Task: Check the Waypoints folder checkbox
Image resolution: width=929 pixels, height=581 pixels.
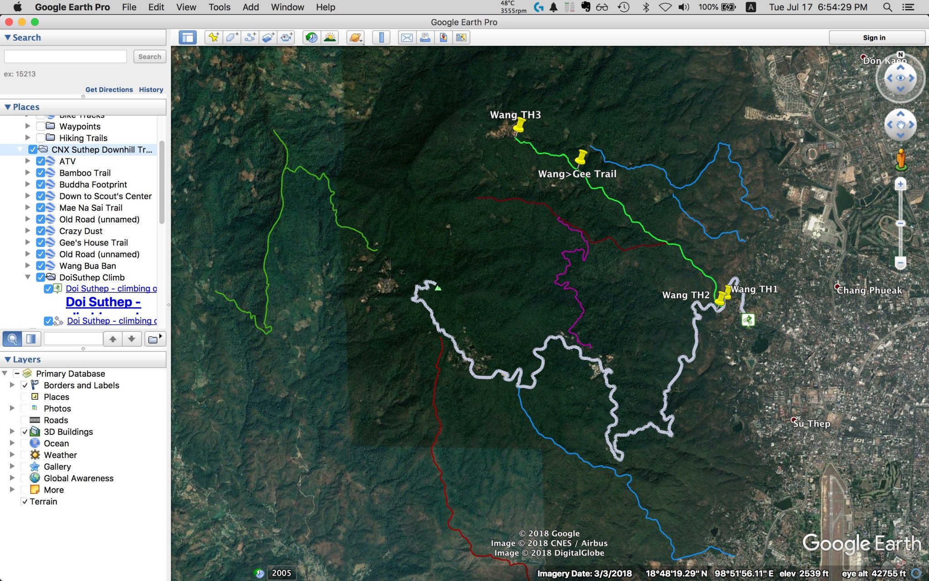Action: pos(40,126)
